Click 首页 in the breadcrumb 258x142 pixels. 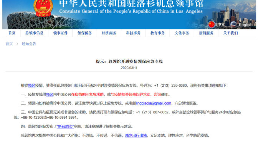9,44
